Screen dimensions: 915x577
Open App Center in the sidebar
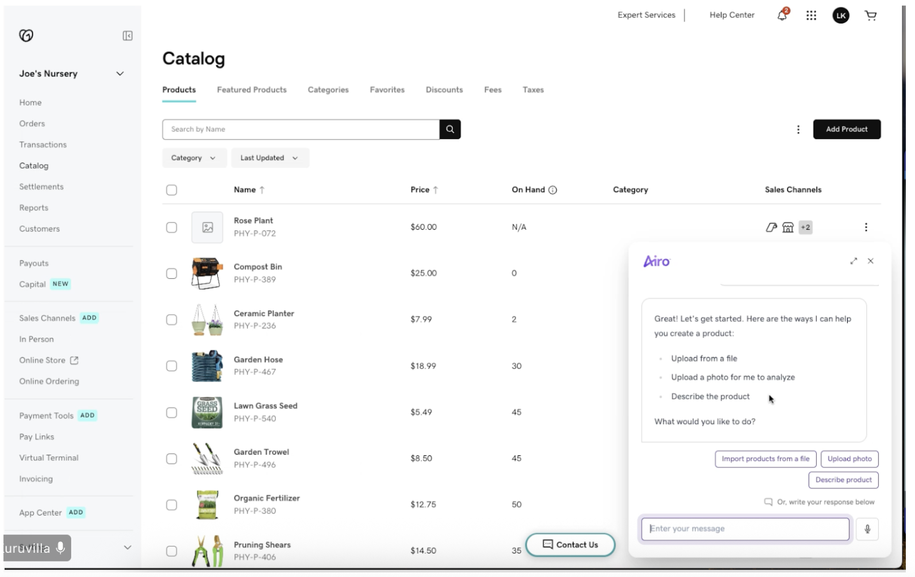click(x=40, y=513)
